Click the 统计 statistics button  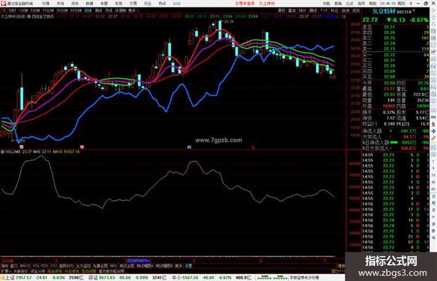pyautogui.click(x=302, y=10)
